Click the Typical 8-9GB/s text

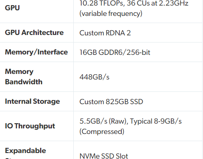coord(156,121)
